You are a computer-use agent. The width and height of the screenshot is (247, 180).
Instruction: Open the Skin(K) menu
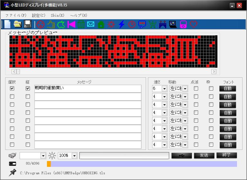(x=58, y=15)
